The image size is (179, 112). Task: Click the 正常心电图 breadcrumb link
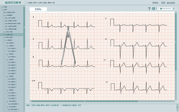(x=42, y=3)
